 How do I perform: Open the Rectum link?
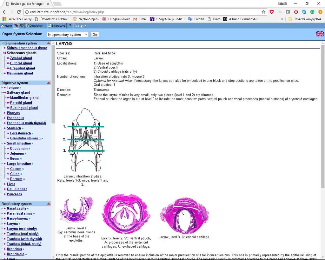(16, 179)
